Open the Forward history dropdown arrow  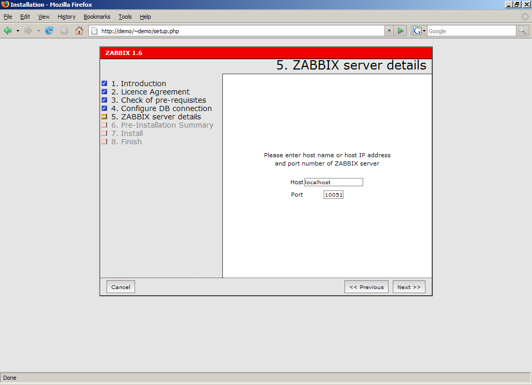click(x=38, y=31)
